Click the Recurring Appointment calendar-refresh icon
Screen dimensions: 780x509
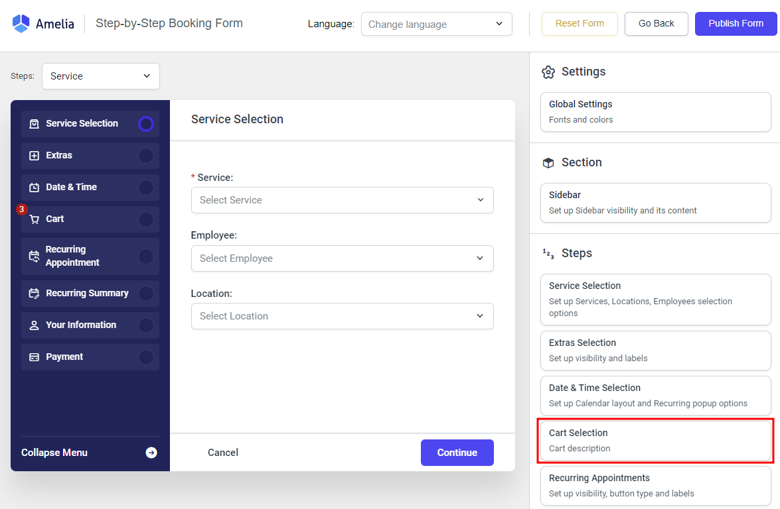(x=34, y=256)
